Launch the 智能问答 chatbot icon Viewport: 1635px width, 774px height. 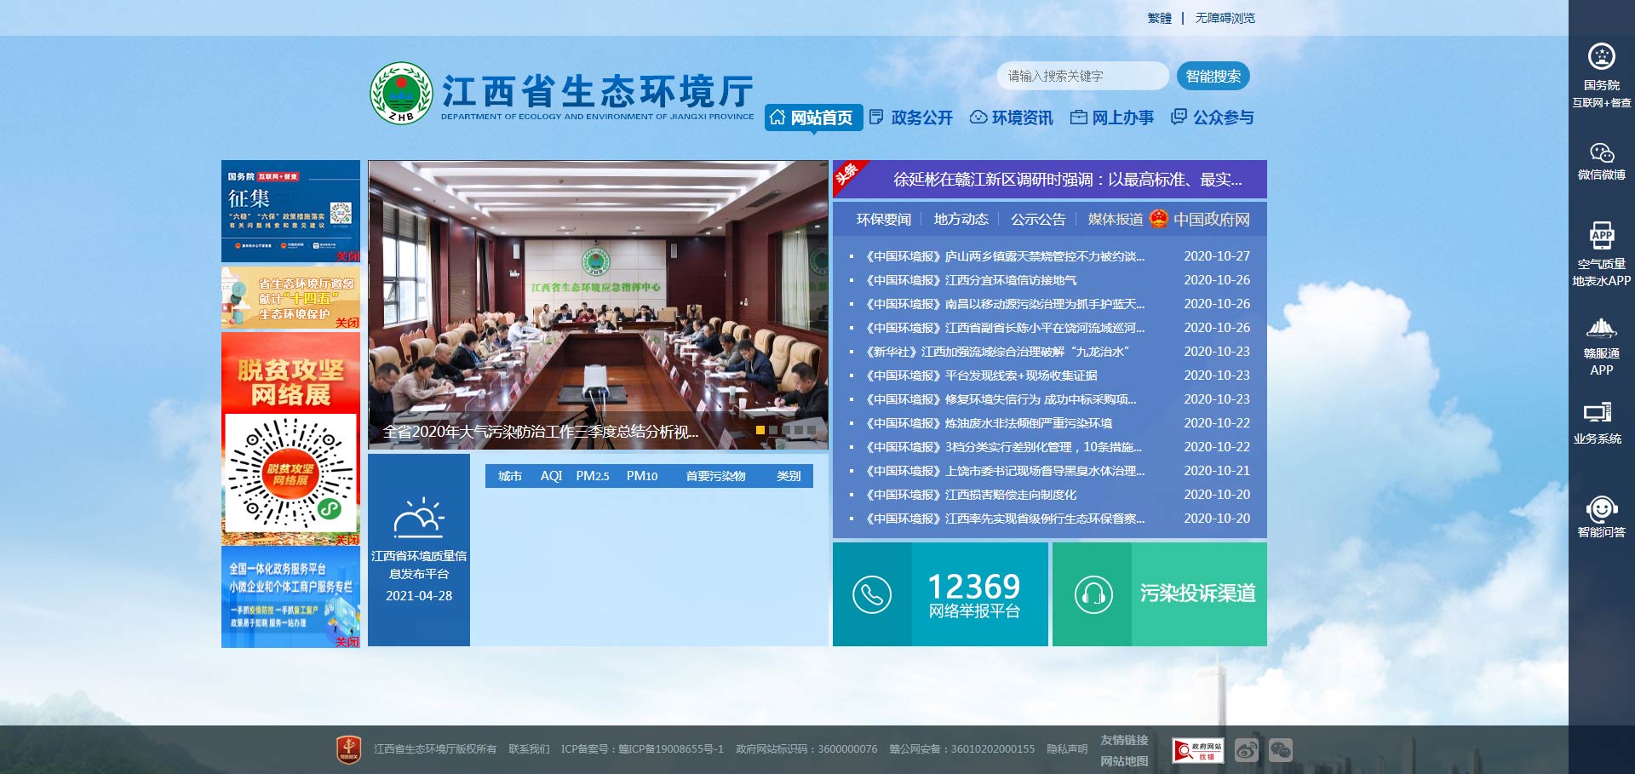click(x=1601, y=509)
